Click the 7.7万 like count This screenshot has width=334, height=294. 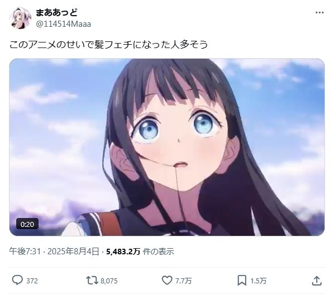coord(183,281)
